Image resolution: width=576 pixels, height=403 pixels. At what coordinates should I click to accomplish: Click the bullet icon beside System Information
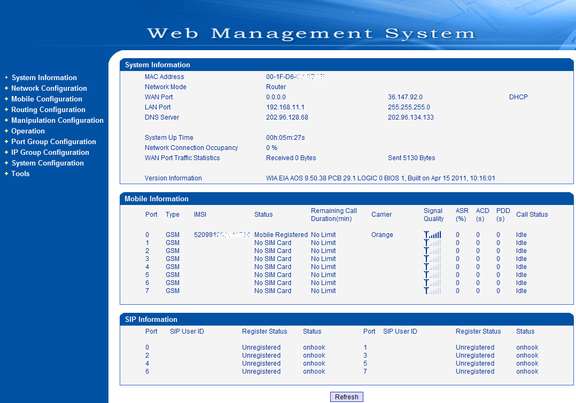[x=6, y=77]
